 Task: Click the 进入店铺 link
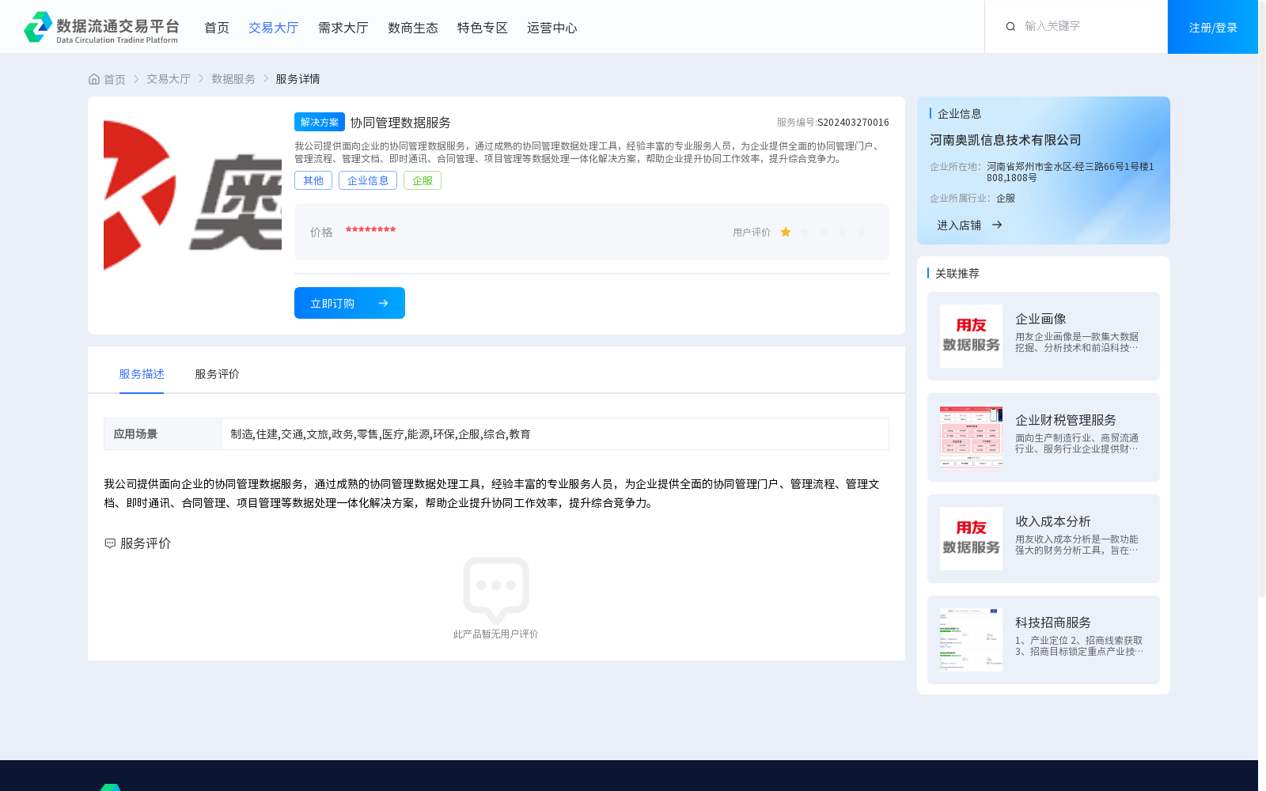point(959,225)
